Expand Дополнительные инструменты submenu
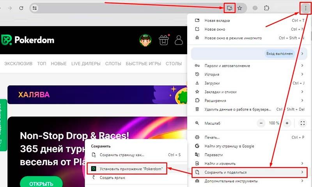Viewport: 312px width, 187px height. (x=249, y=181)
